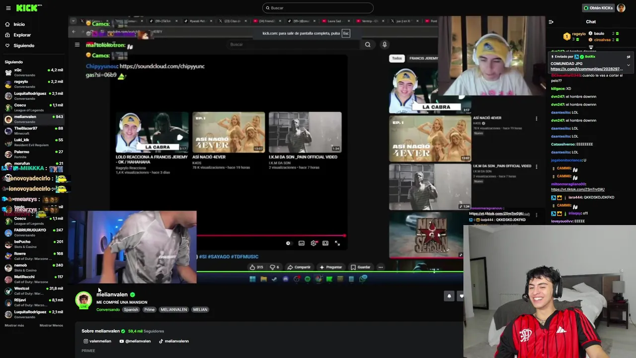Open Siguiendo with the heart icon

24,46
